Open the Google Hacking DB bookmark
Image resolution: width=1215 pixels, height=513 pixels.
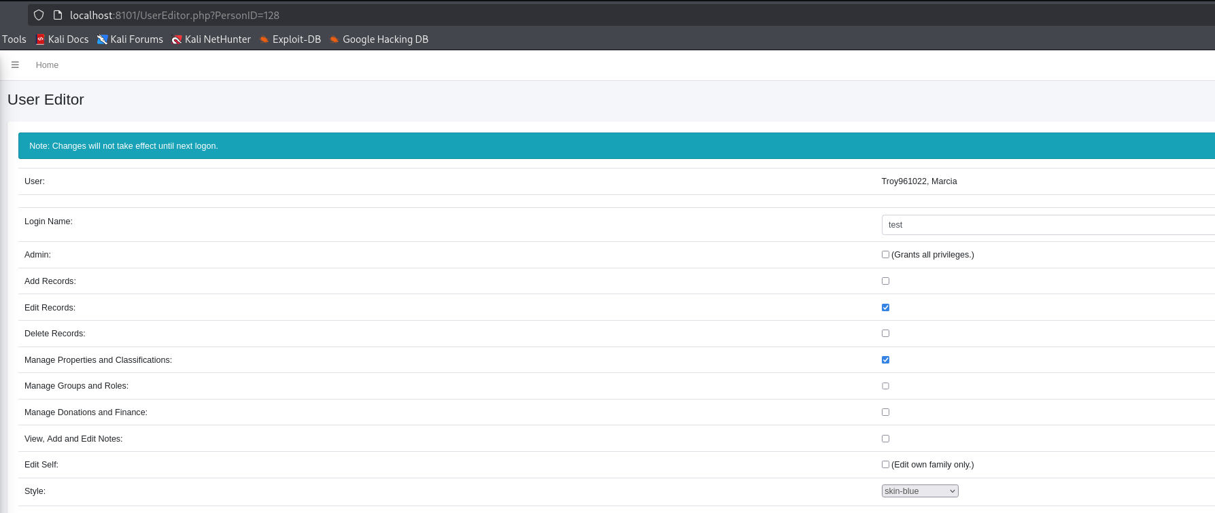pos(379,39)
